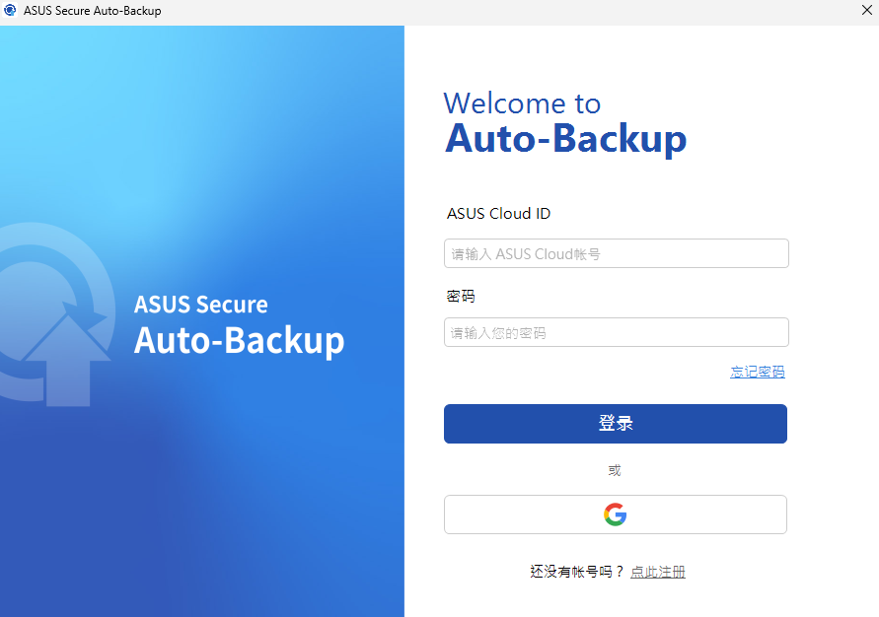Select the 请输入 ASUS Cloud帐号 text box
879x617 pixels.
[615, 253]
